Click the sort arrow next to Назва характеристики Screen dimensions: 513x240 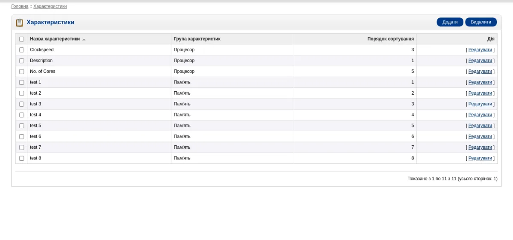point(84,39)
